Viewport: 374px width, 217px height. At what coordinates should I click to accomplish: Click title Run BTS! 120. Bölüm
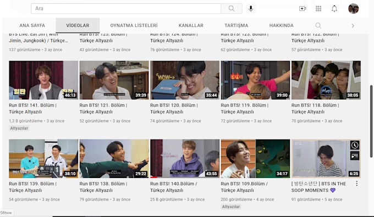[x=174, y=108]
